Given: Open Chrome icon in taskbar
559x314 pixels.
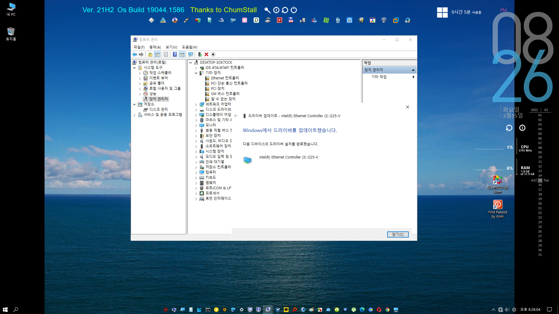Looking at the screenshot, I should click(388, 310).
